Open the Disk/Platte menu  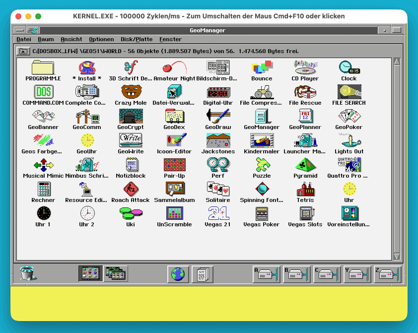coord(137,39)
